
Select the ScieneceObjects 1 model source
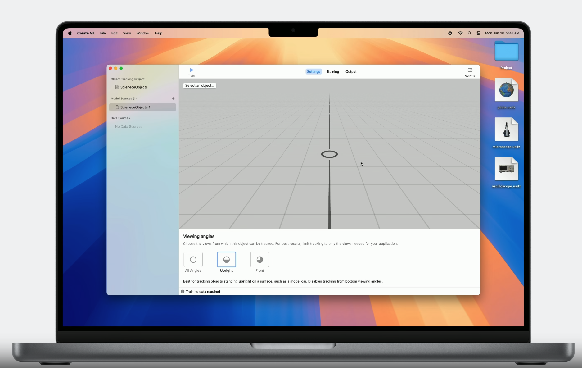[x=142, y=107]
